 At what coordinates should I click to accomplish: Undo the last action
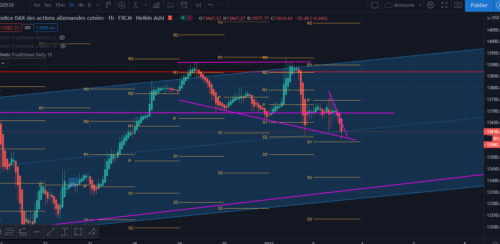click(211, 5)
